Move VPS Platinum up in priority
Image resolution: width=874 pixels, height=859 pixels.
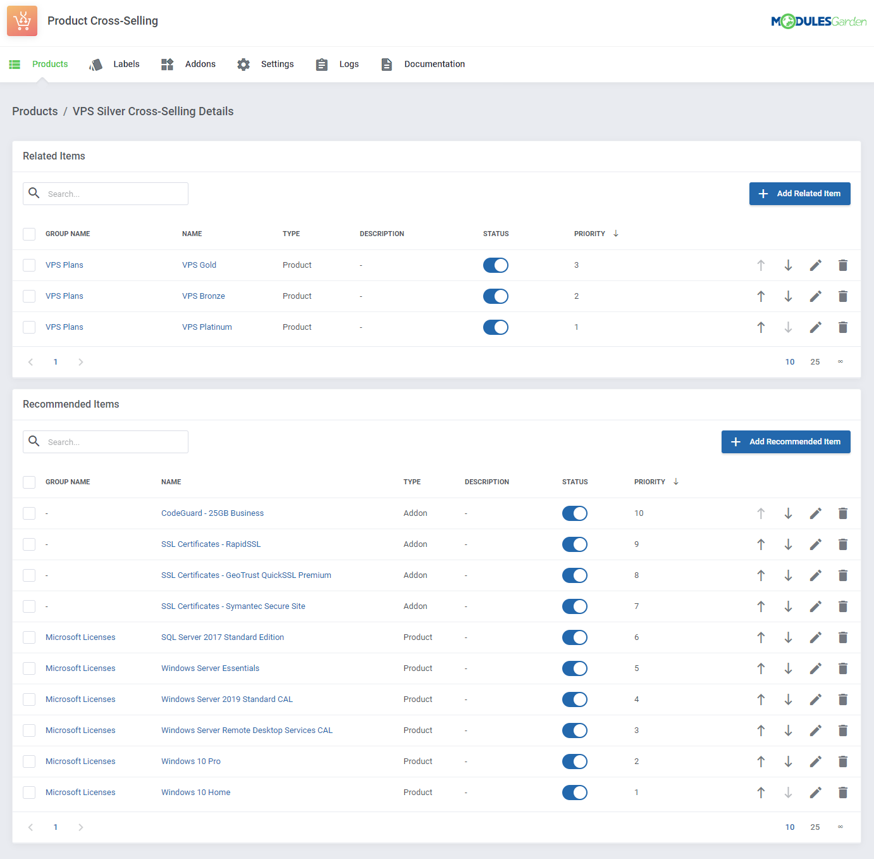(761, 327)
